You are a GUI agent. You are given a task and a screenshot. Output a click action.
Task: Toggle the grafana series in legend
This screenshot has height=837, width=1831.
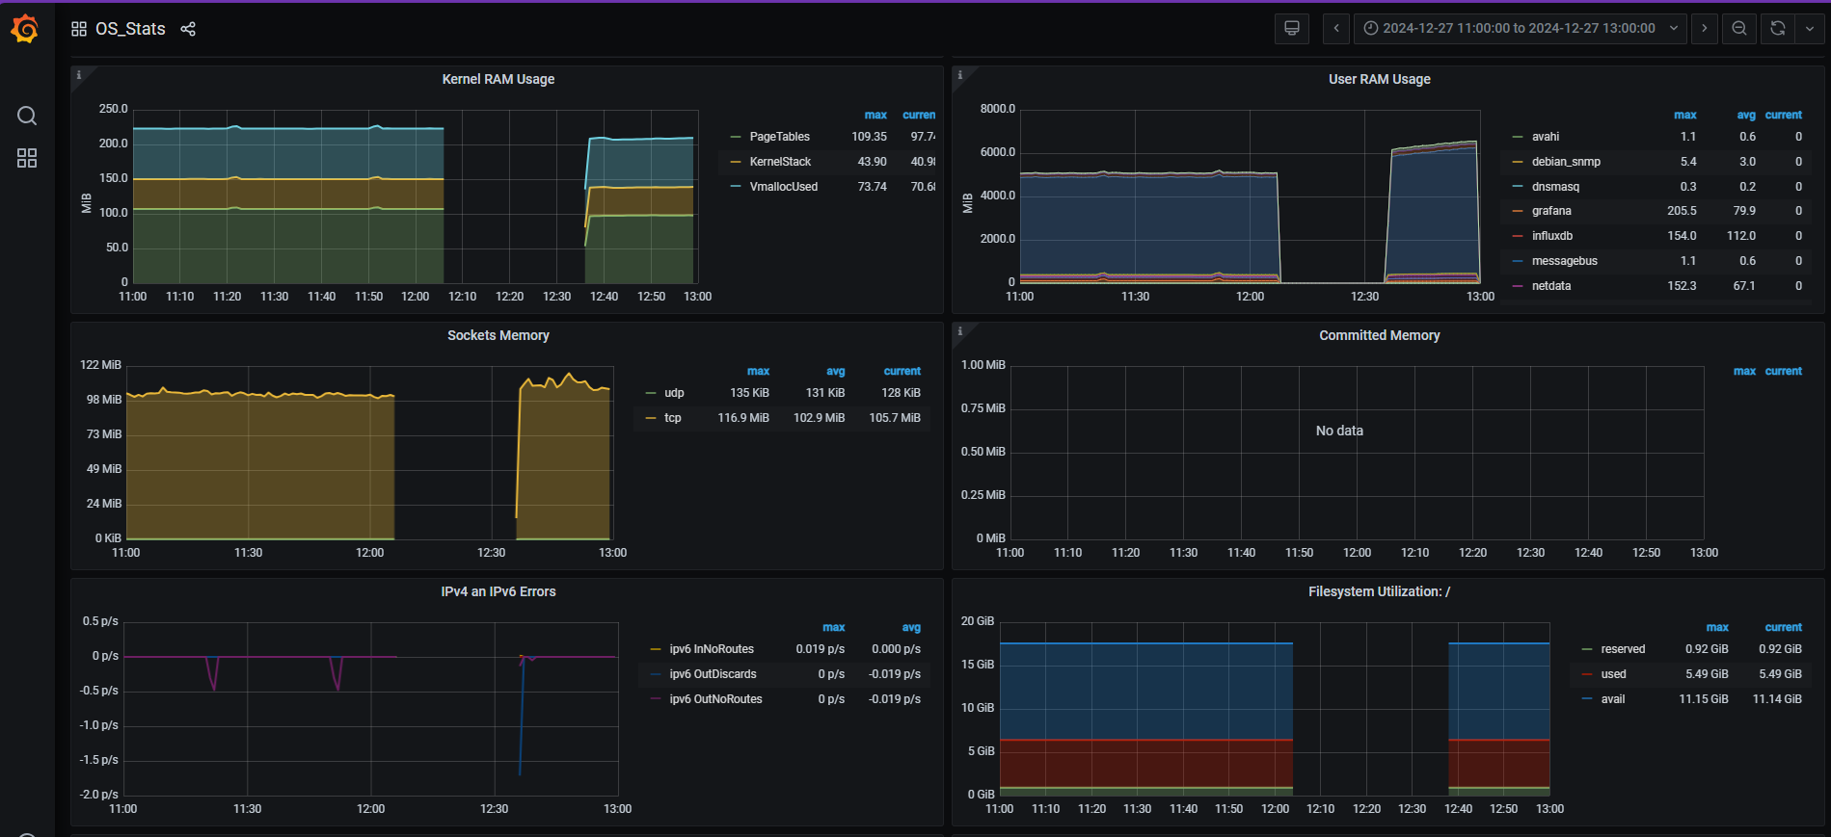[1551, 211]
